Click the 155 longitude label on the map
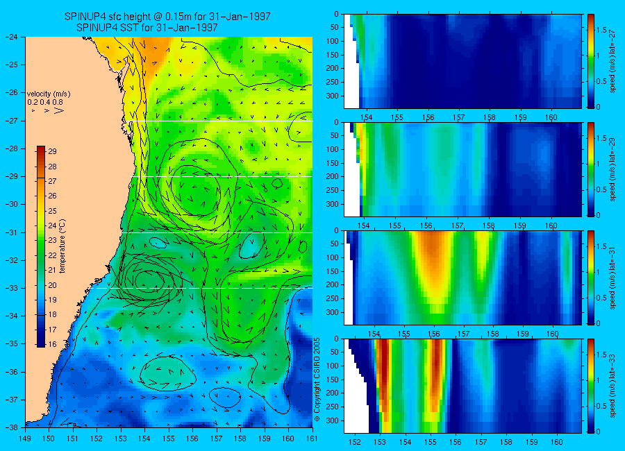 [169, 439]
